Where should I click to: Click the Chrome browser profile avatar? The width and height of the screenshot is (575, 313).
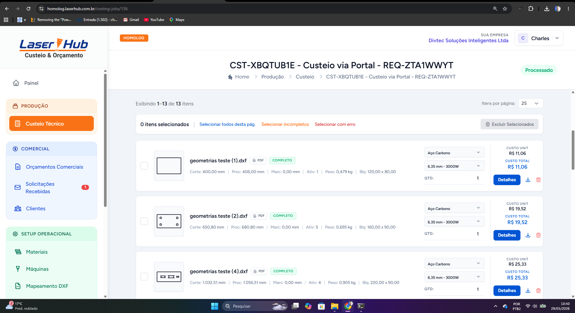(558, 9)
